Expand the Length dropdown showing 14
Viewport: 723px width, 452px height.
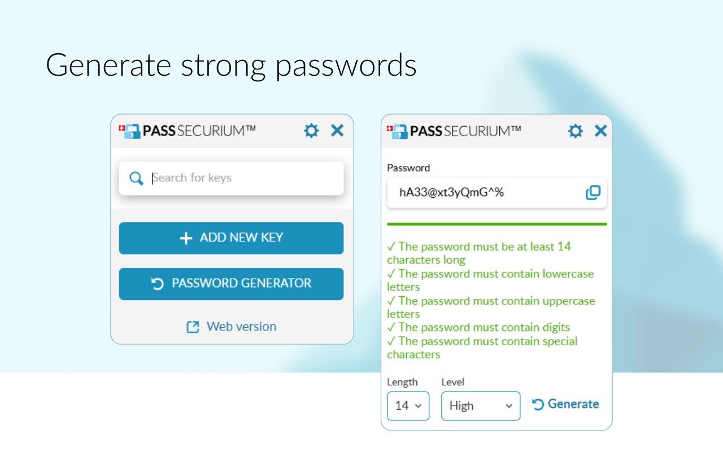click(408, 406)
